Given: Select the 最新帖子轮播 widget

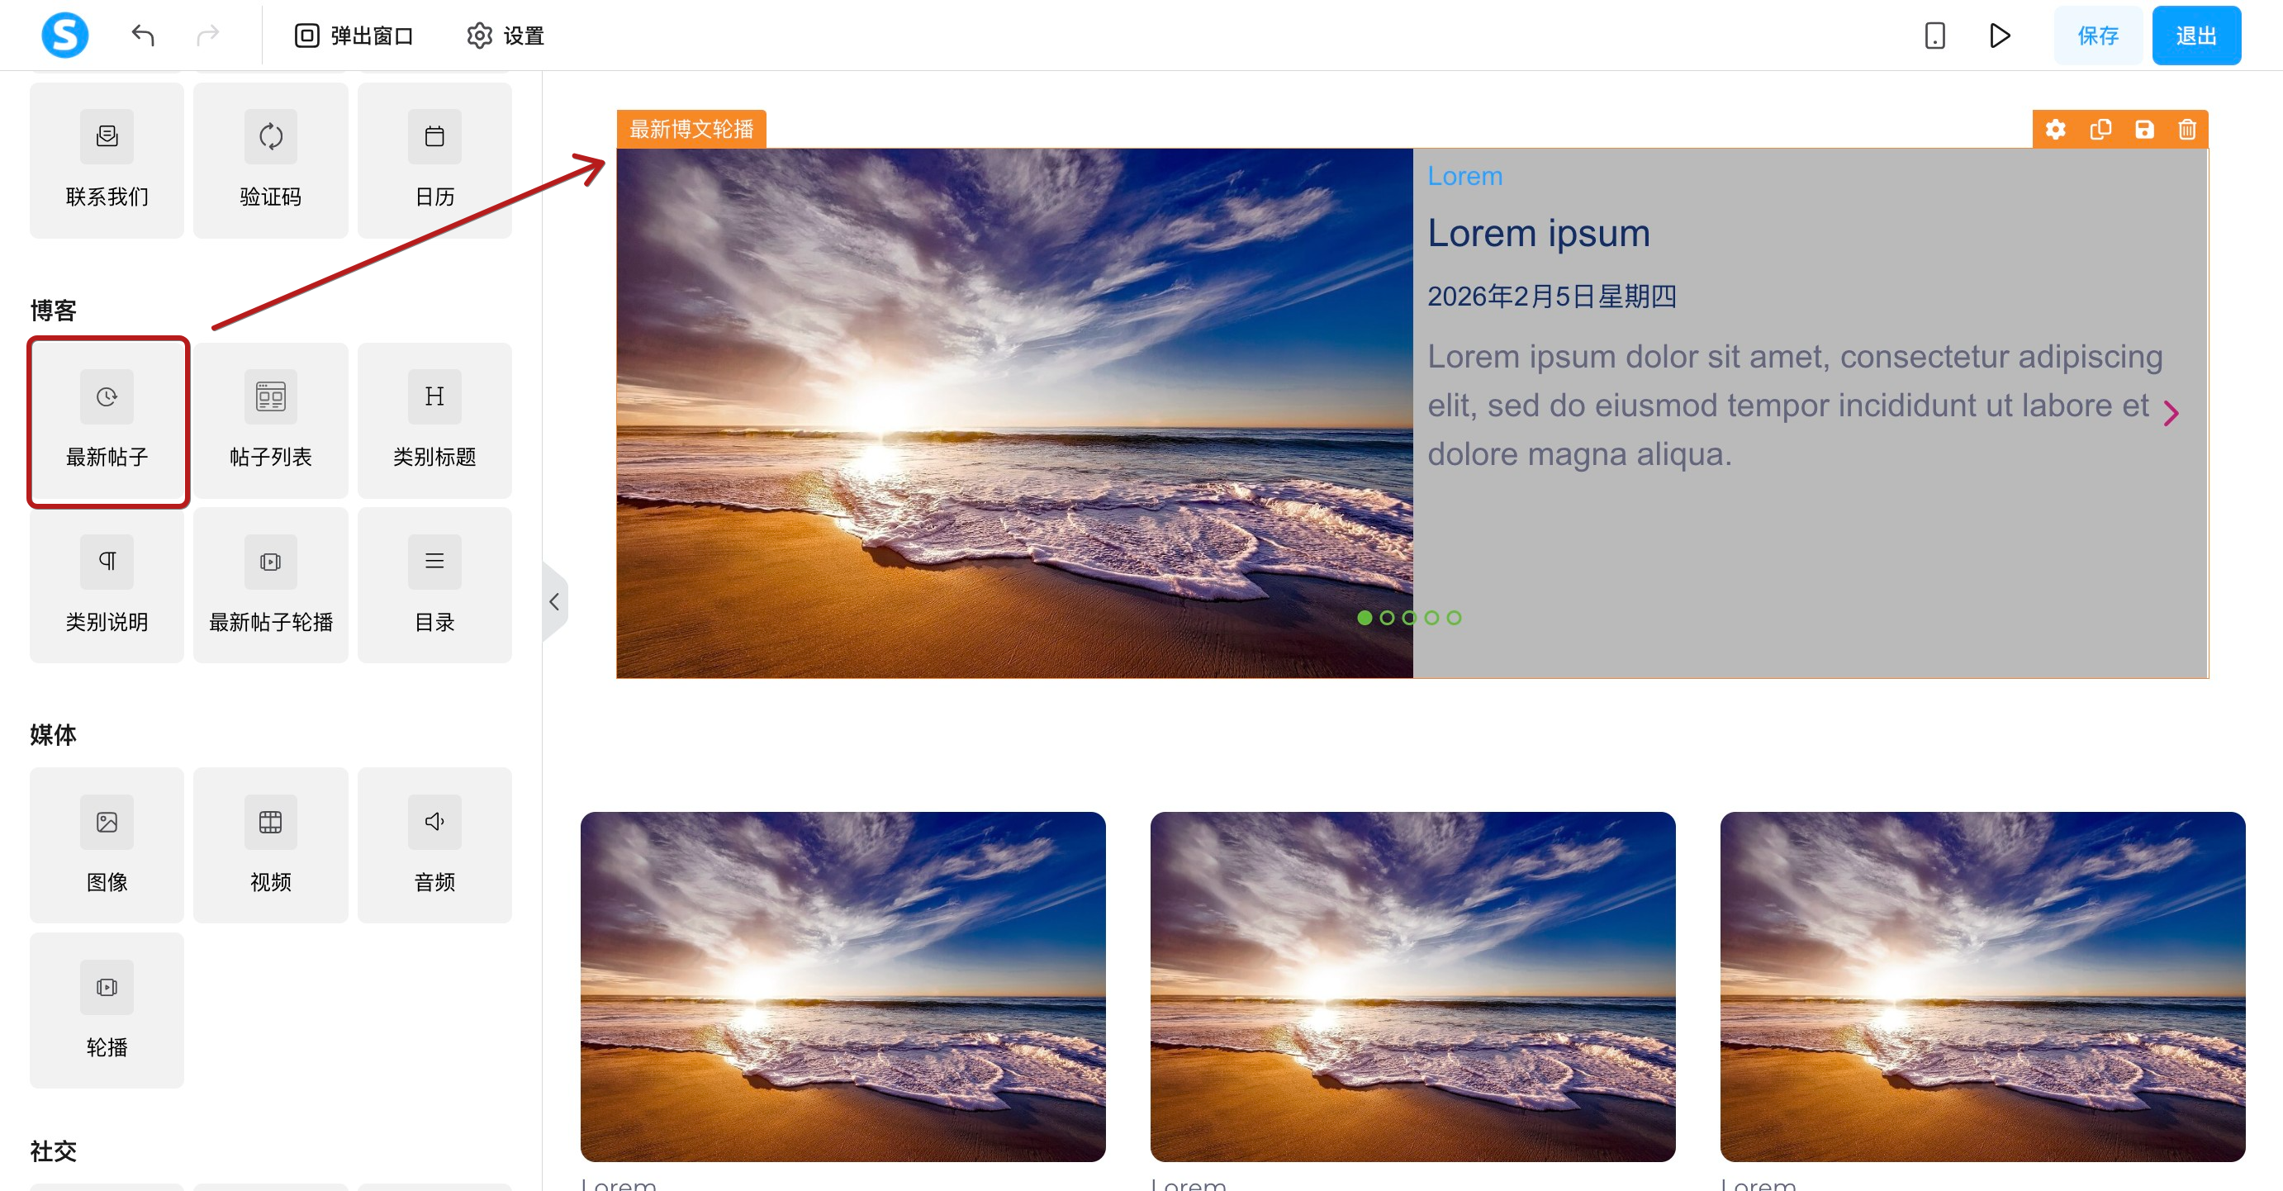Looking at the screenshot, I should tap(270, 586).
